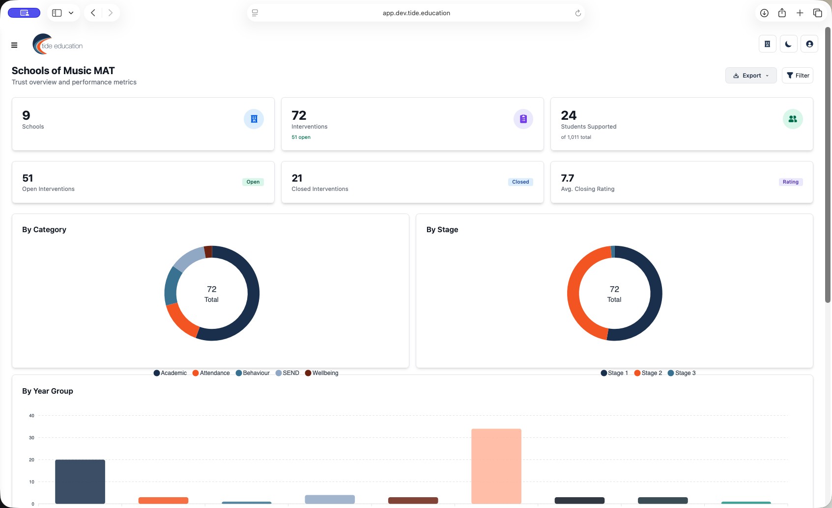The height and width of the screenshot is (508, 832).
Task: Open the Safari downloads icon
Action: tap(764, 13)
